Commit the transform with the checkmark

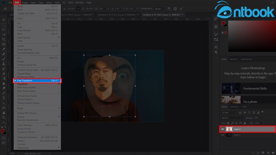click(181, 9)
